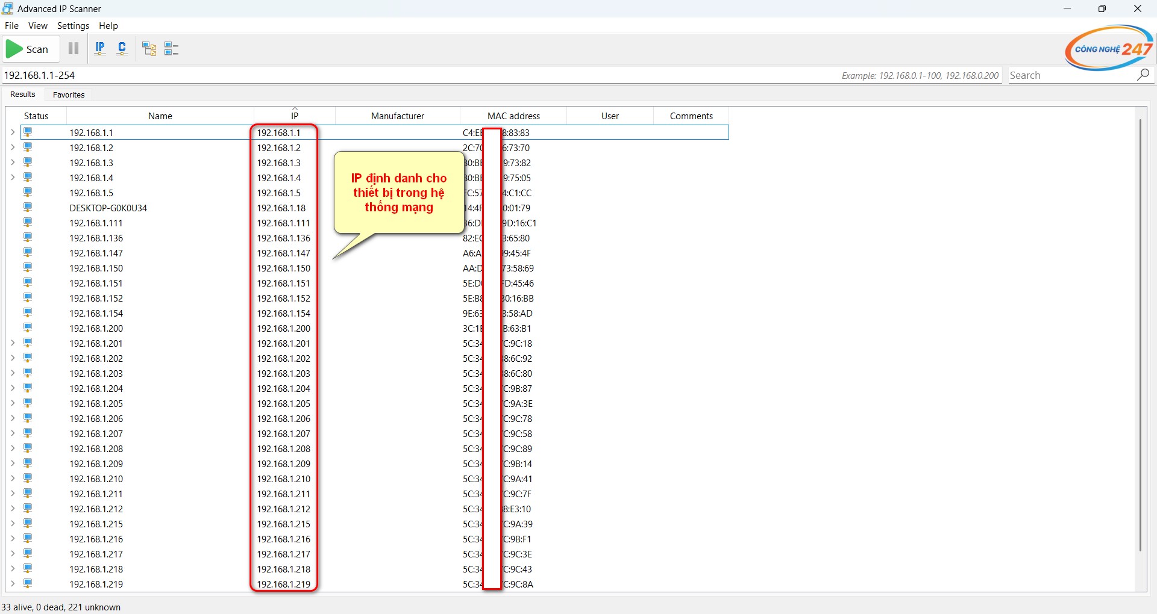Start the network Scan
The image size is (1157, 614).
point(31,49)
